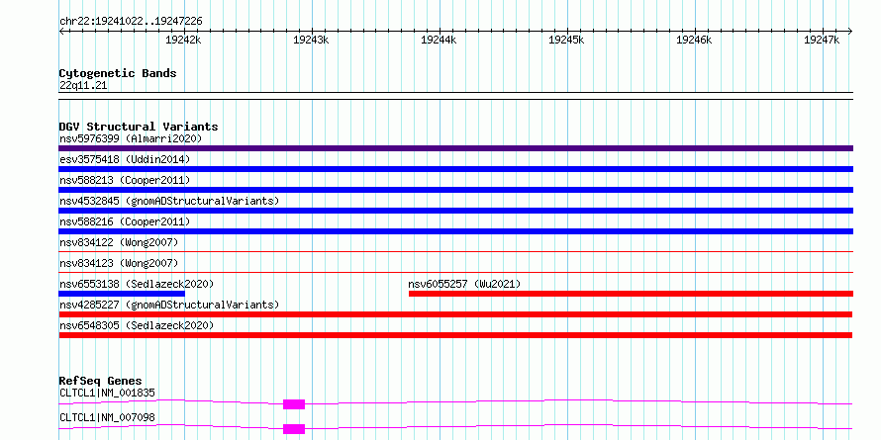Click the blue nsv588216 variant bar
The height and width of the screenshot is (440, 881).
(455, 231)
